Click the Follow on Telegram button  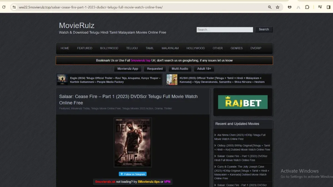(x=133, y=174)
